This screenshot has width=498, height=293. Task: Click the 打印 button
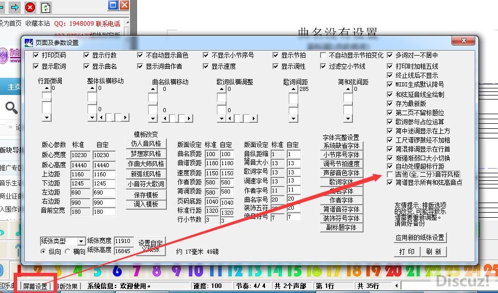tap(407, 252)
